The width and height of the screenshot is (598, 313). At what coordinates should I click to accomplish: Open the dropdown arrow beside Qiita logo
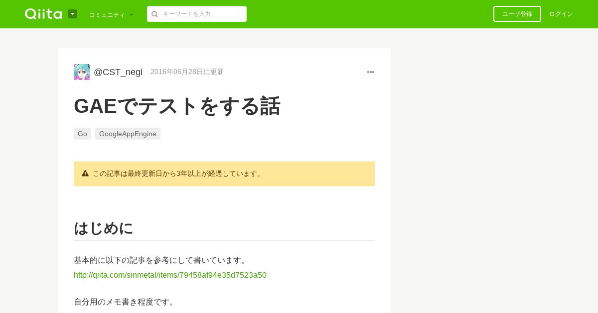tap(72, 14)
